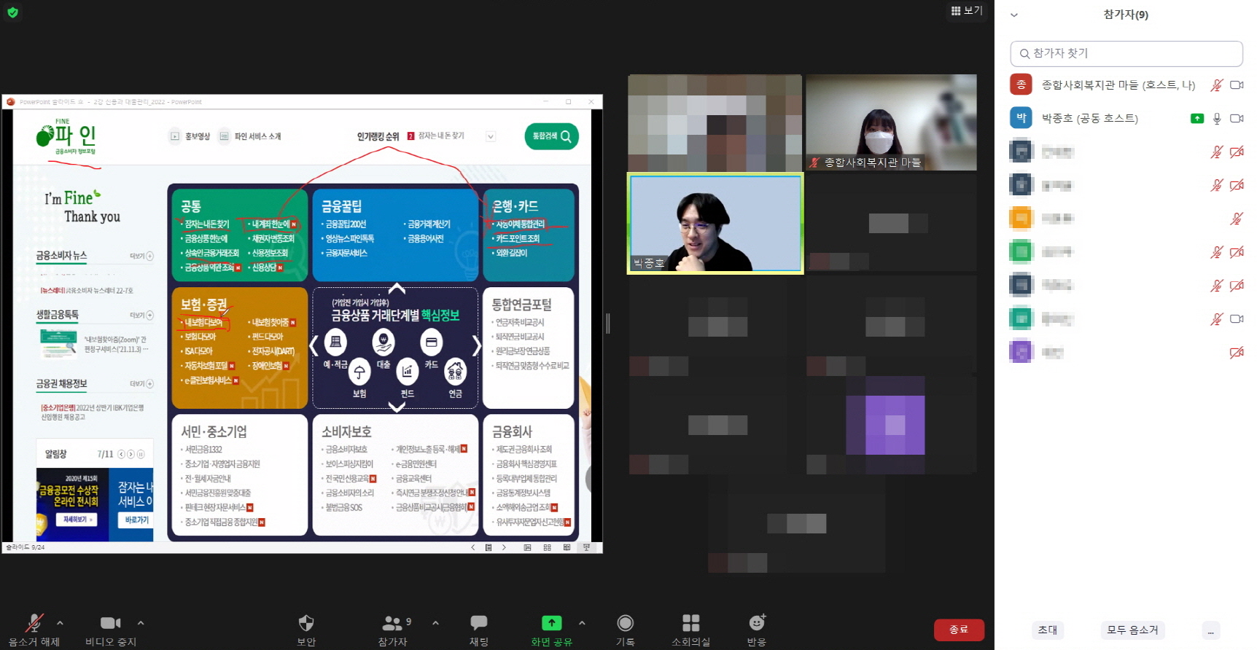
Task: Open Reactions (반응) emoji menu
Action: click(x=757, y=623)
